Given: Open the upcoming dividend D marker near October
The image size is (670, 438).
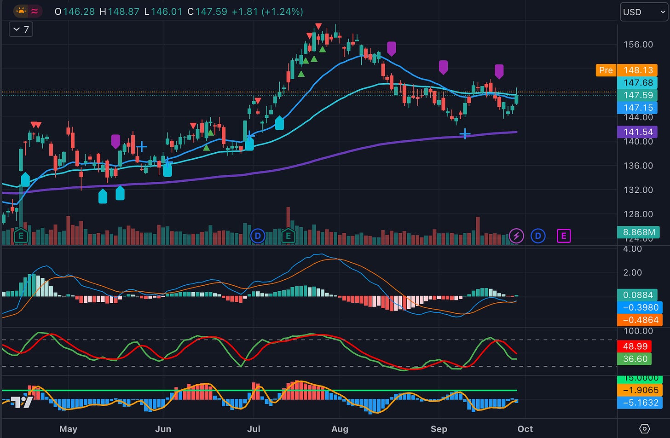Looking at the screenshot, I should coord(537,236).
